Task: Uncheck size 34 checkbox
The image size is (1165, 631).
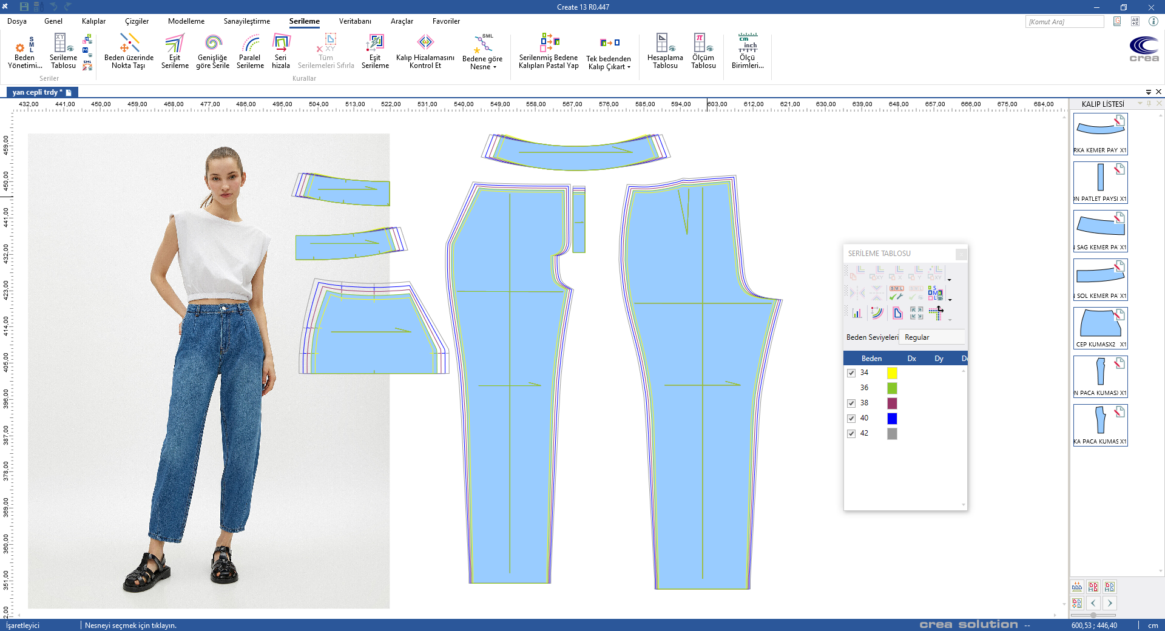Action: pyautogui.click(x=851, y=373)
